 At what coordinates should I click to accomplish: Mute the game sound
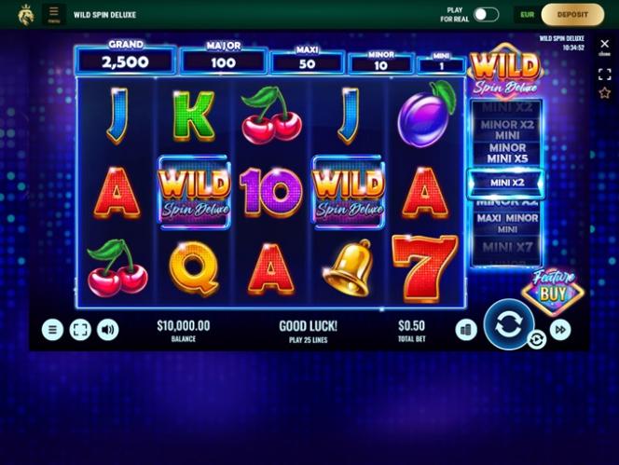tap(108, 330)
